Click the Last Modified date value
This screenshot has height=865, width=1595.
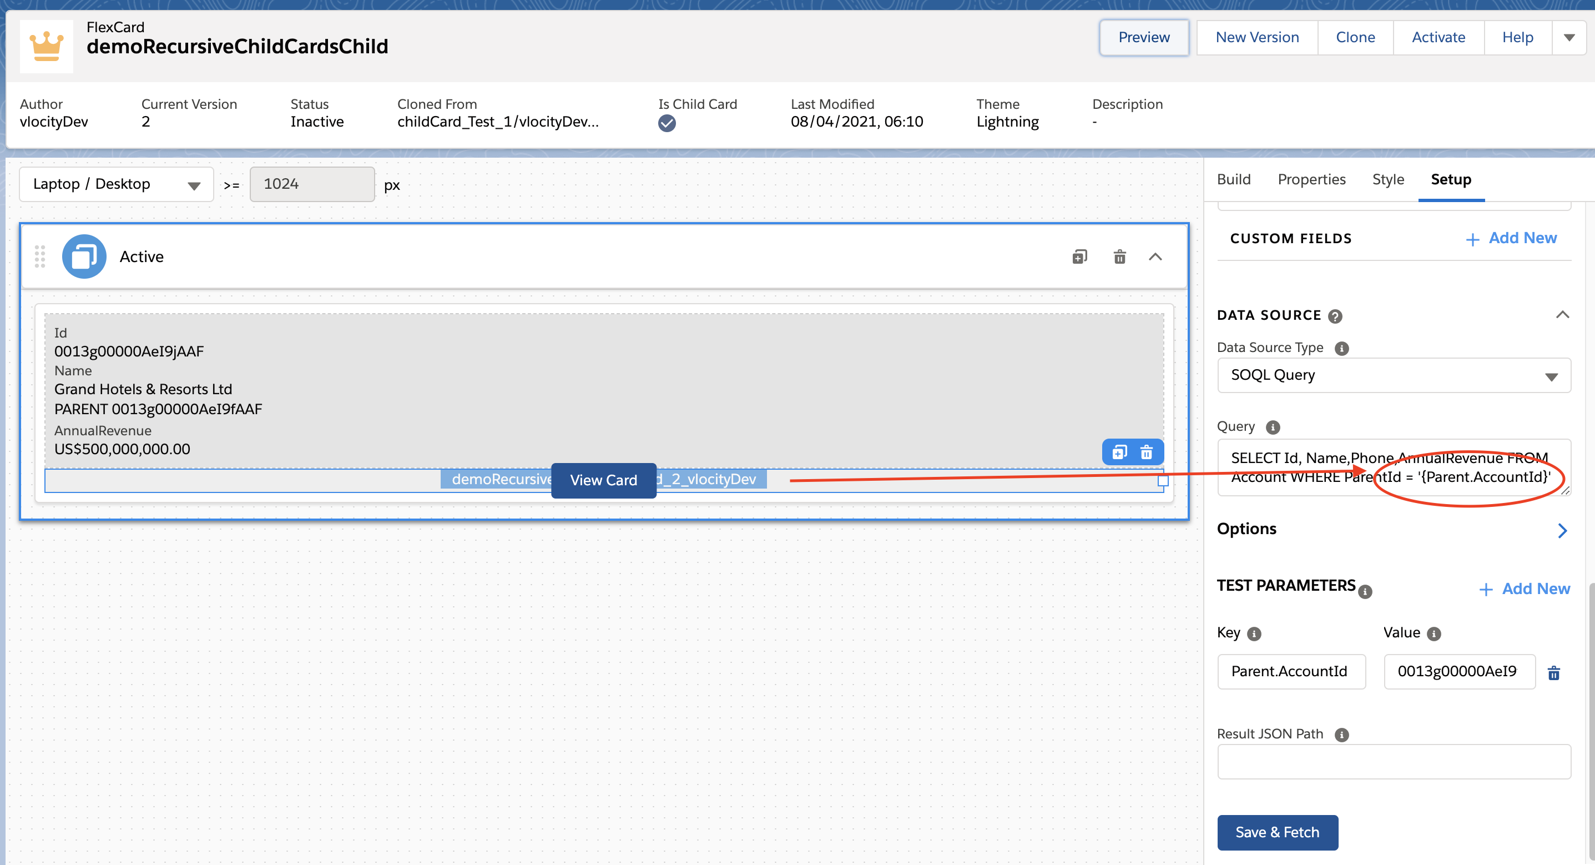856,122
